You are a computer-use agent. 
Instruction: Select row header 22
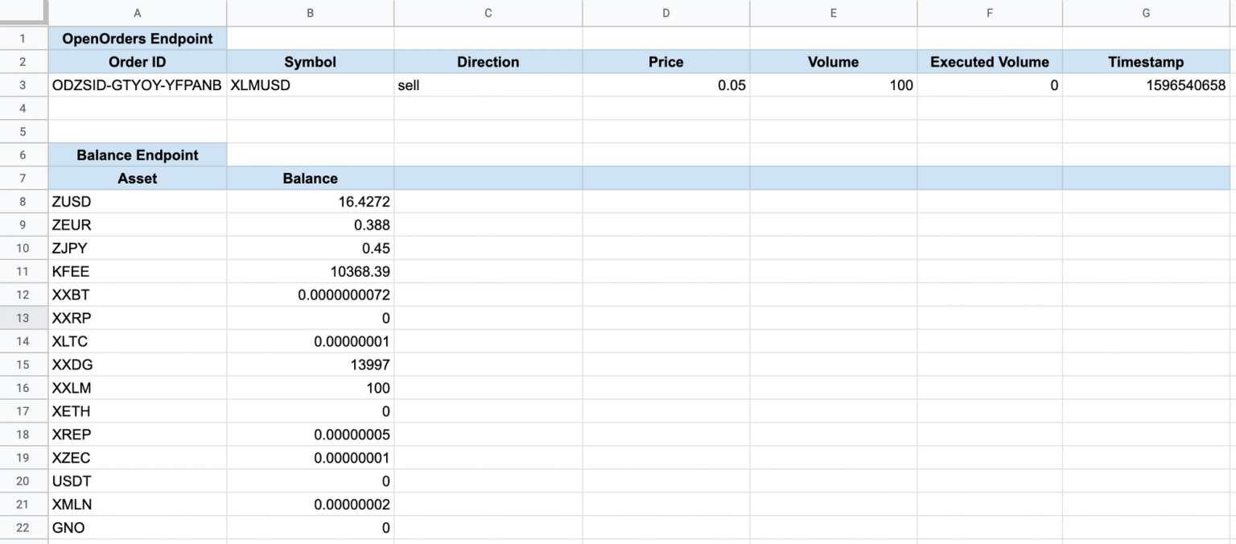23,527
